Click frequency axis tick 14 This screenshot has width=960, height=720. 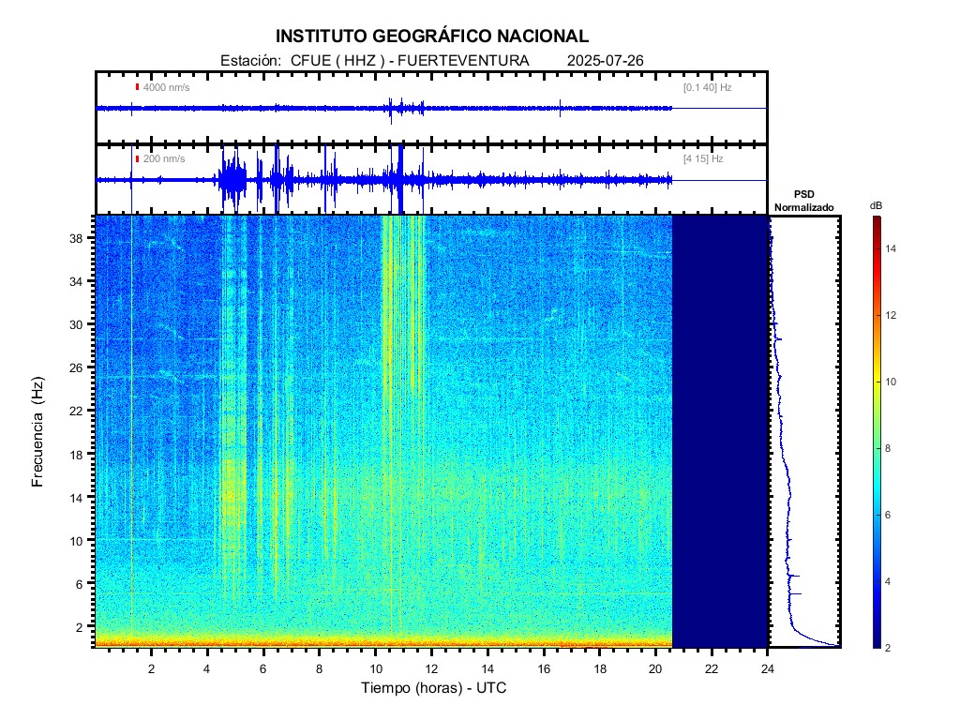tap(76, 498)
